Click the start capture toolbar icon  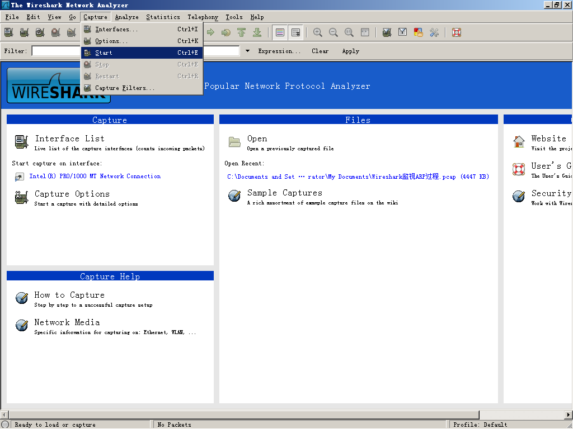point(40,32)
